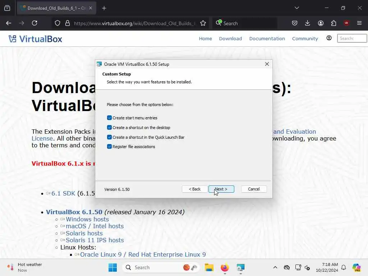
Task: Click the uBlock Origin toolbar icon
Action: click(346, 23)
